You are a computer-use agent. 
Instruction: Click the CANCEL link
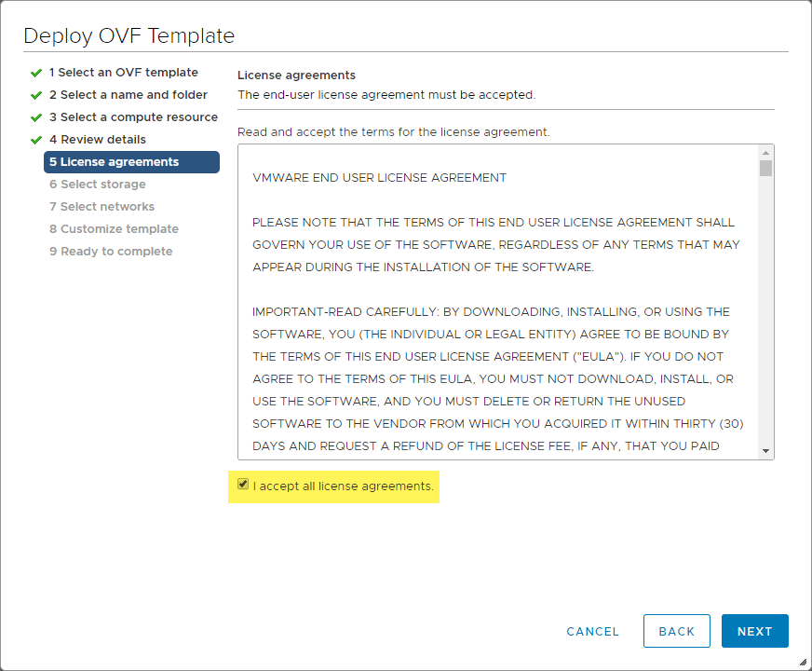(x=592, y=631)
